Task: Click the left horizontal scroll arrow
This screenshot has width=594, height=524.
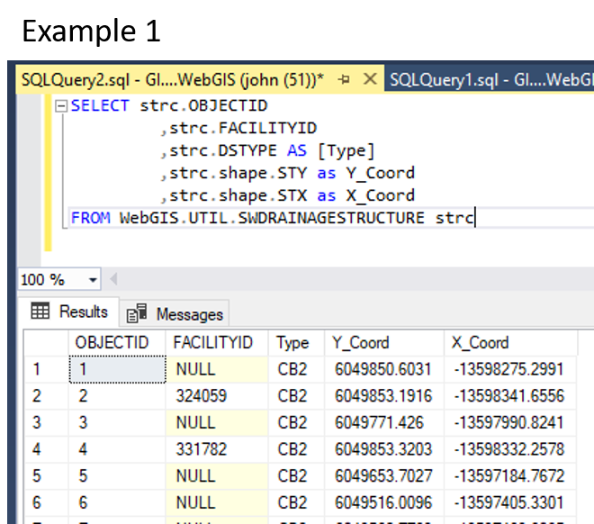Action: pyautogui.click(x=112, y=279)
